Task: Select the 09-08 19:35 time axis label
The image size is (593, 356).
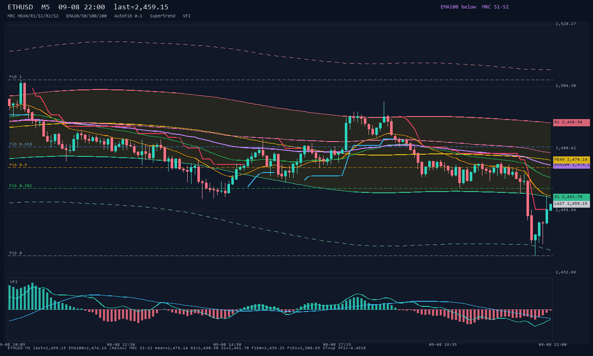Action: [x=443, y=345]
